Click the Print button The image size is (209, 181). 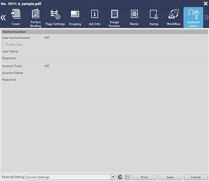(x=144, y=177)
